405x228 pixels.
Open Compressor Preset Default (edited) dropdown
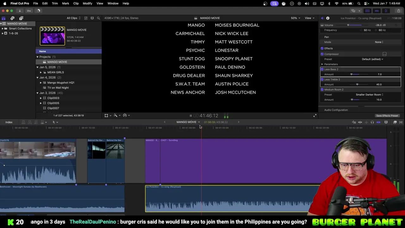[x=372, y=59]
